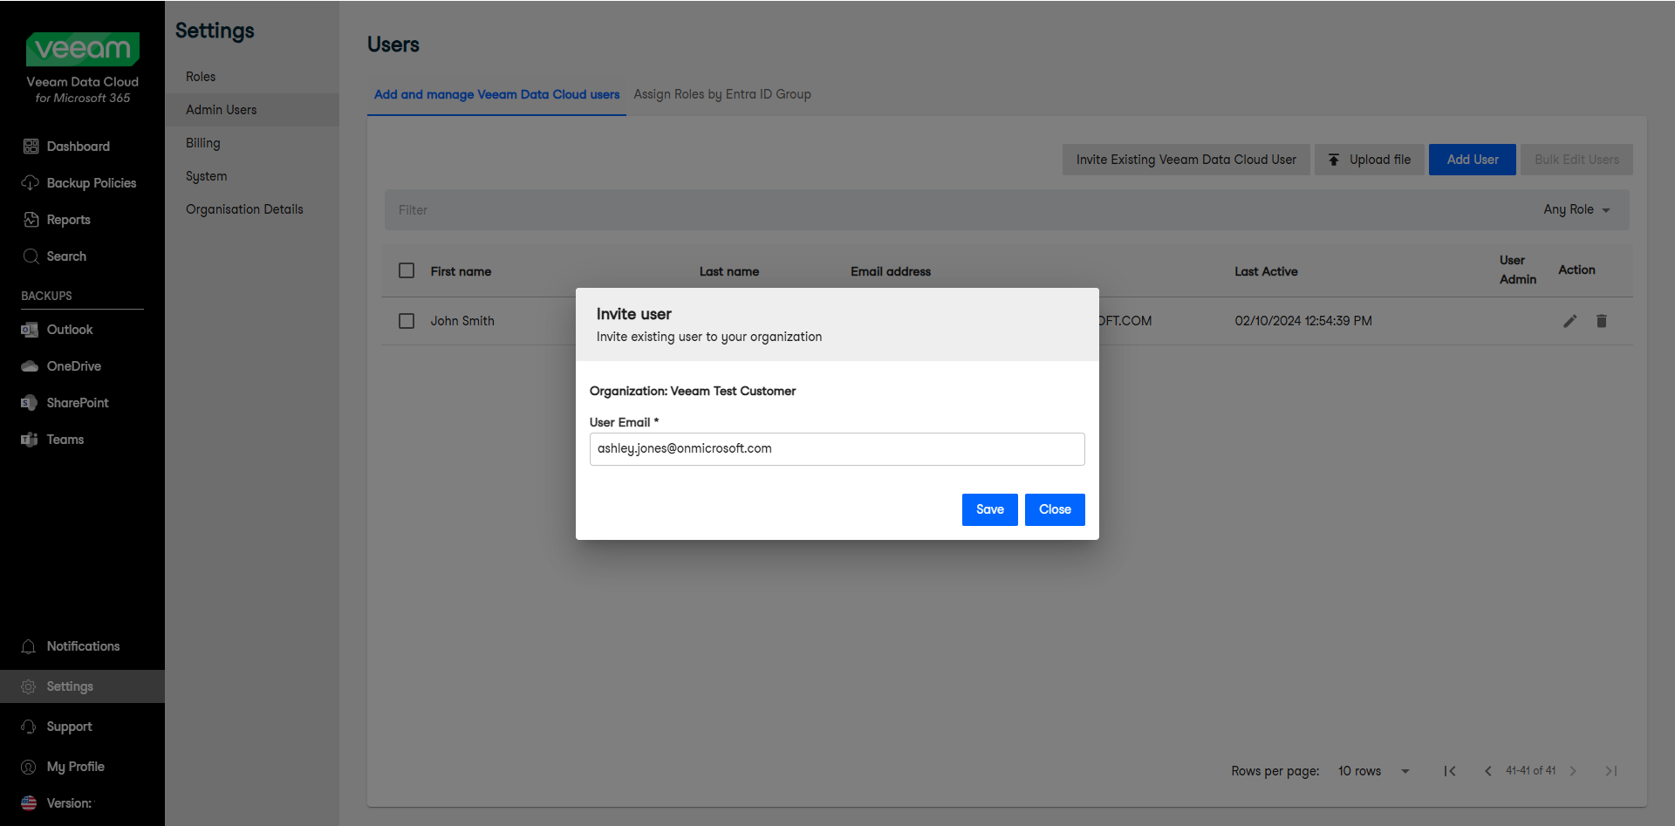
Task: Open Outlook backups icon
Action: tap(30, 330)
